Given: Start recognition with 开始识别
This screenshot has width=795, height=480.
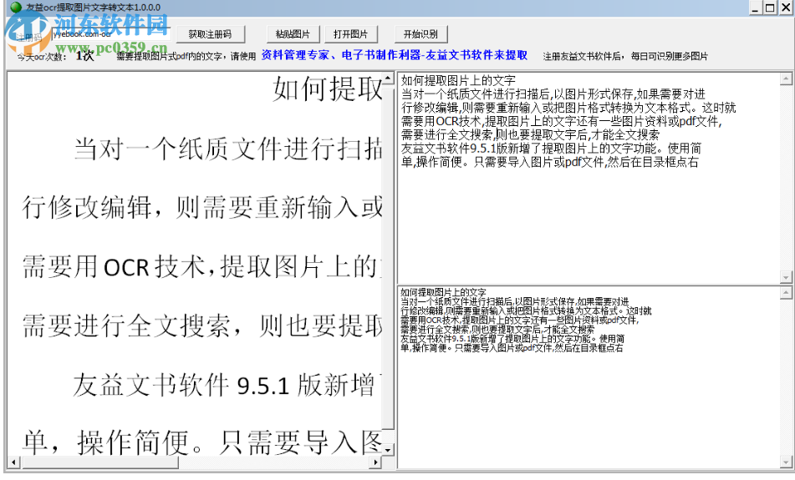Looking at the screenshot, I should pyautogui.click(x=420, y=34).
